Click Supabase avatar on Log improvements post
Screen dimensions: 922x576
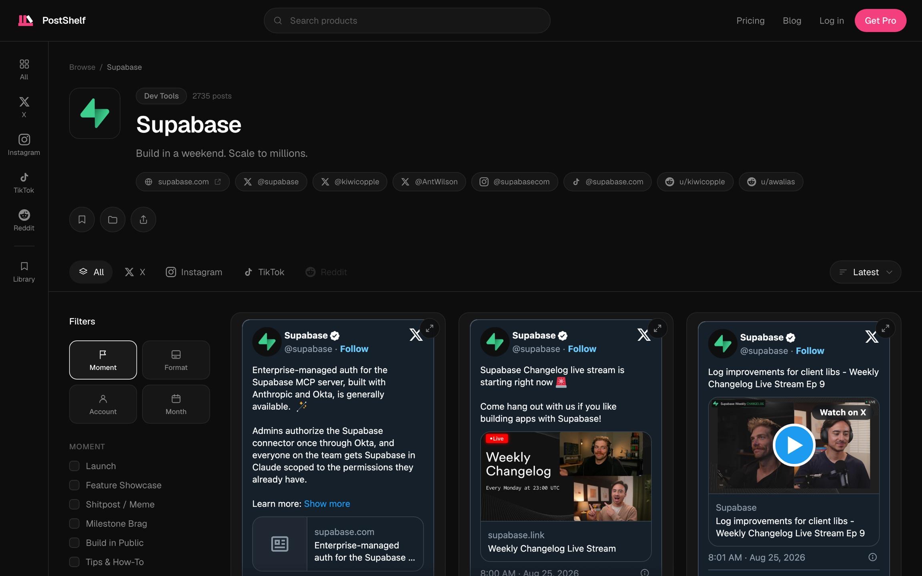pyautogui.click(x=723, y=344)
